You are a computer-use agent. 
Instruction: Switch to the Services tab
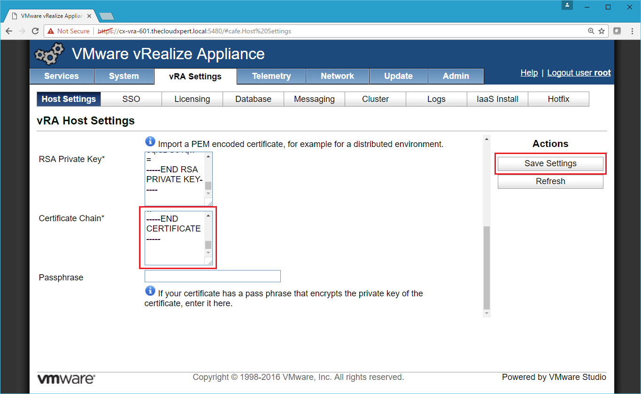(x=62, y=76)
